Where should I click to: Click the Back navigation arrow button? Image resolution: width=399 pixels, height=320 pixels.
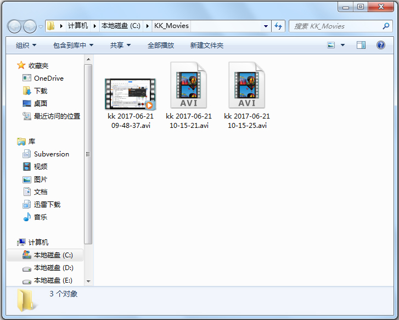point(15,26)
